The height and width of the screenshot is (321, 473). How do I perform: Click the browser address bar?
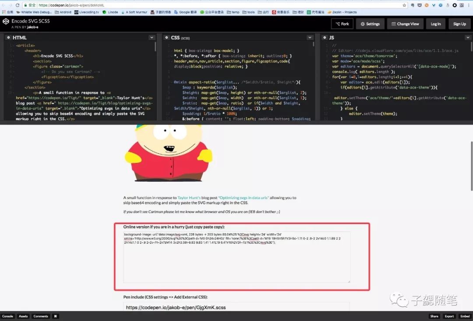point(214,5)
